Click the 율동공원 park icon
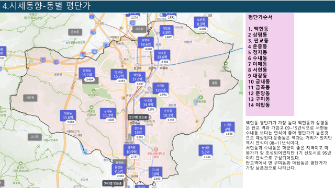The image size is (335, 188). (x=201, y=98)
